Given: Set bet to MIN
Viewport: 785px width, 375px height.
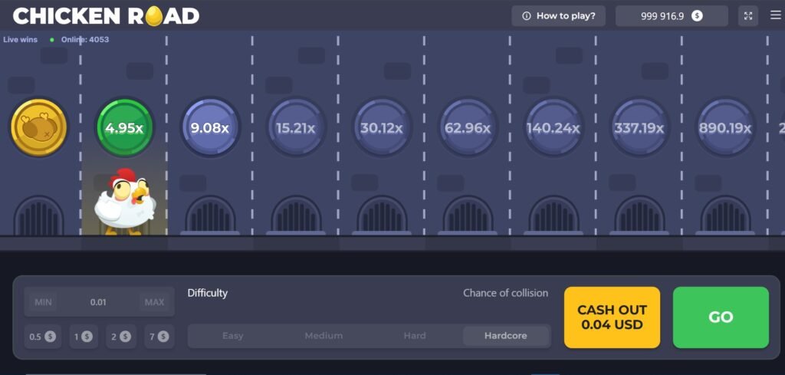Looking at the screenshot, I should (43, 302).
